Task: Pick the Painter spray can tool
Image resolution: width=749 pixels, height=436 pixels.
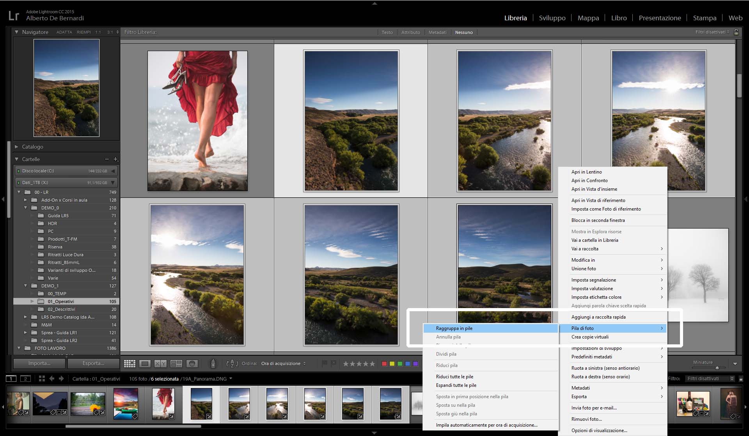Action: (x=213, y=363)
